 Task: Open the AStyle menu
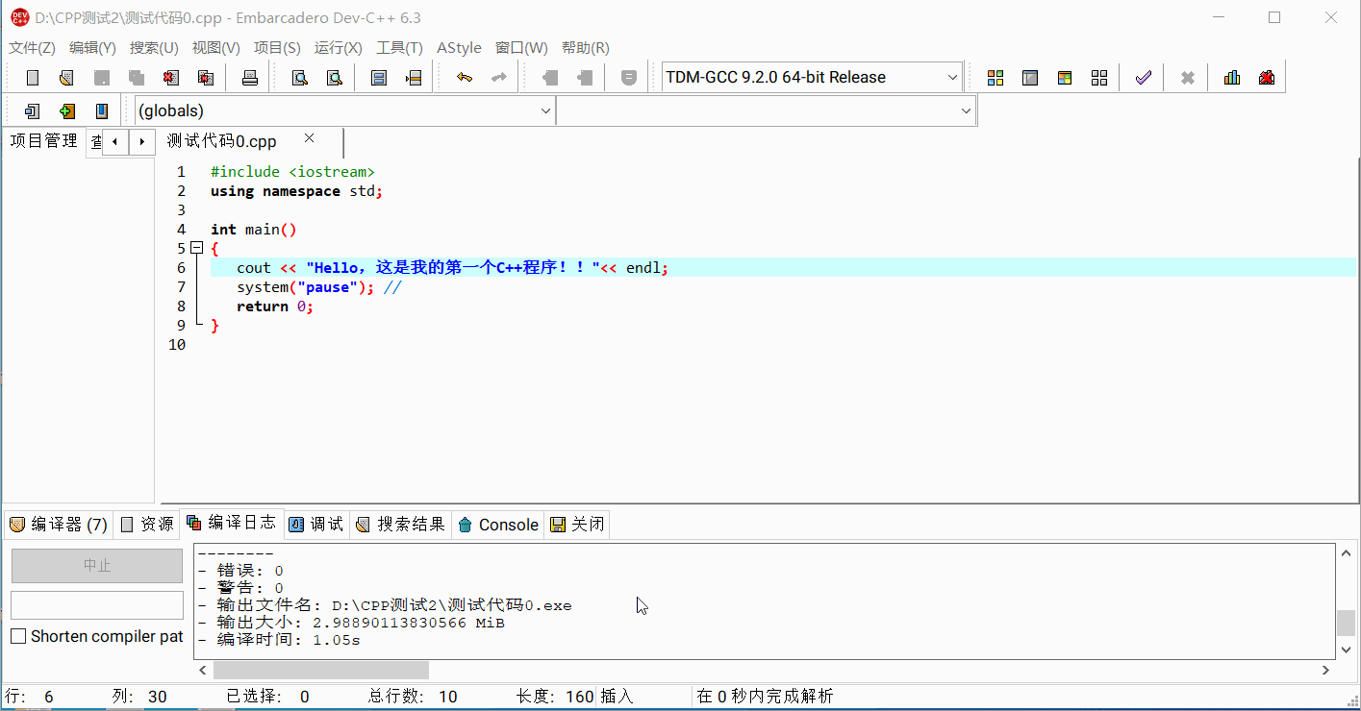click(459, 48)
